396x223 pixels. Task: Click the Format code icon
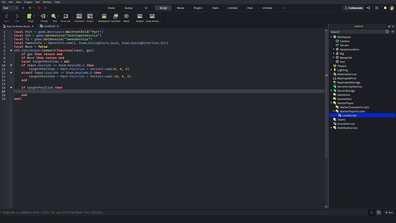click(43, 17)
